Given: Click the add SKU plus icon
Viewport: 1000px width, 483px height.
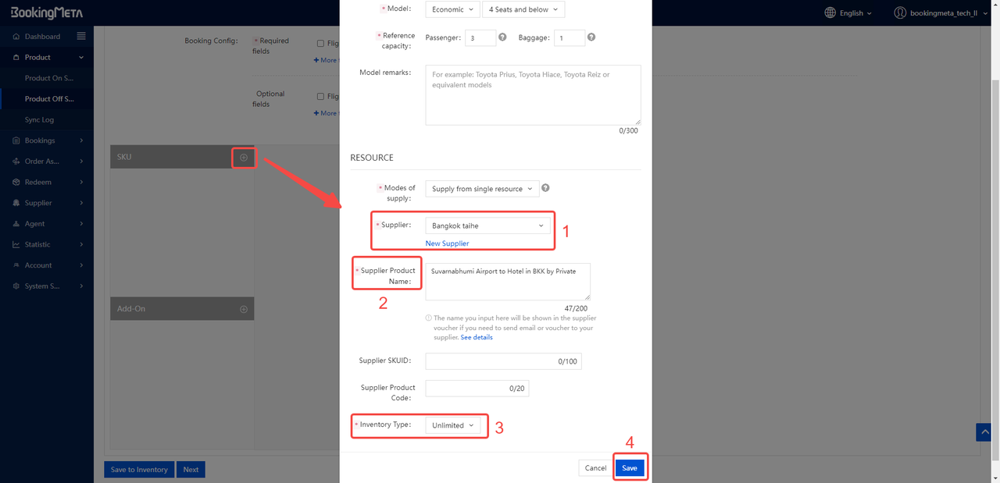Looking at the screenshot, I should pos(244,158).
